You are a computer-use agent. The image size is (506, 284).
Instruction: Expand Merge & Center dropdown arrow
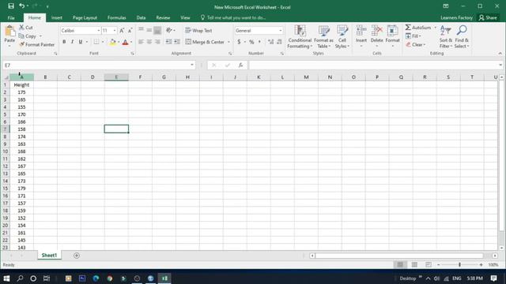pyautogui.click(x=228, y=42)
